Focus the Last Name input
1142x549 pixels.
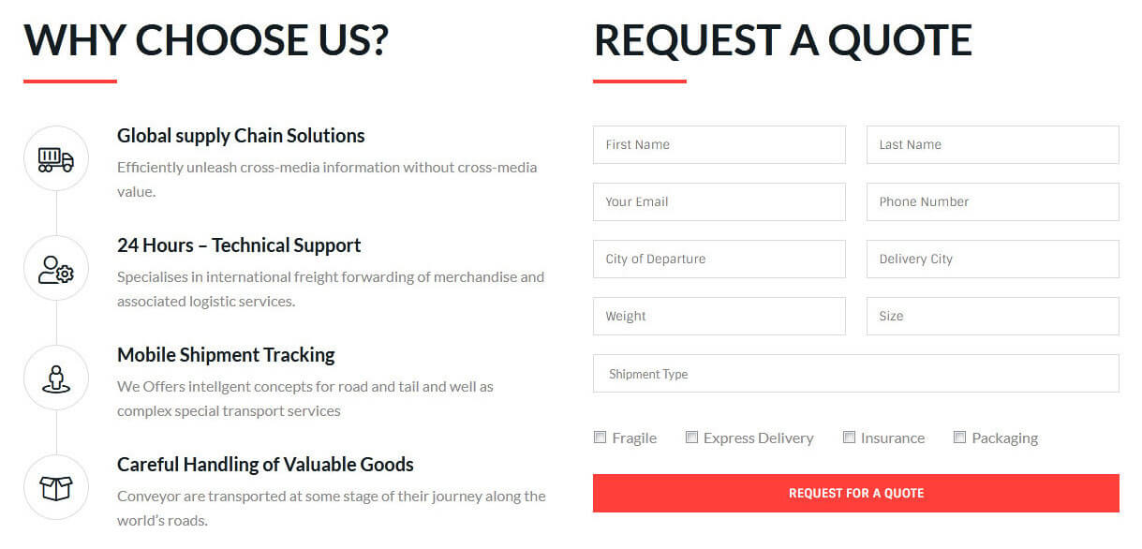tap(992, 145)
